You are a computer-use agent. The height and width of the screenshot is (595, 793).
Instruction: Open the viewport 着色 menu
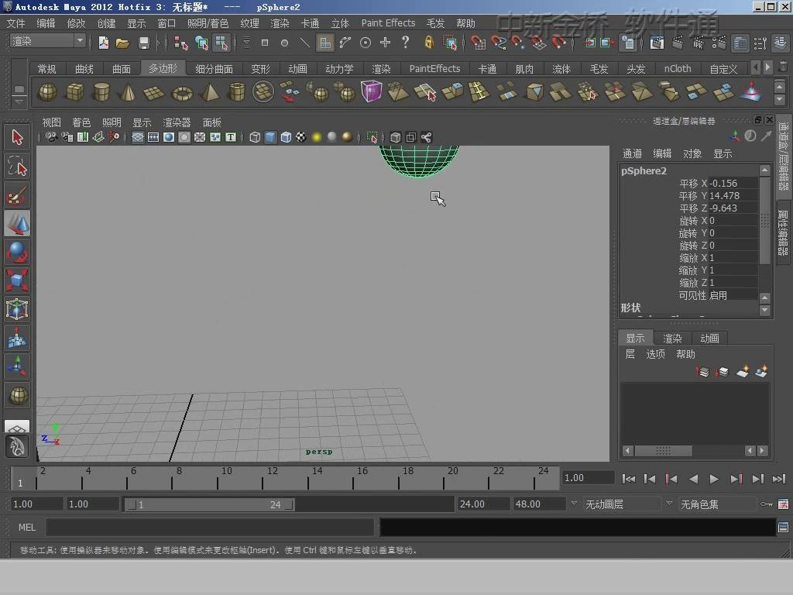click(x=81, y=122)
